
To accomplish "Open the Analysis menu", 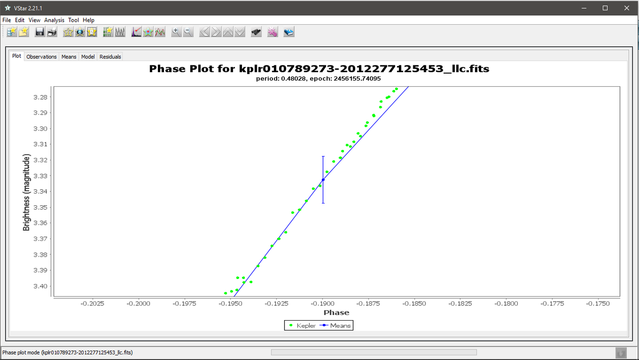I will tap(54, 20).
